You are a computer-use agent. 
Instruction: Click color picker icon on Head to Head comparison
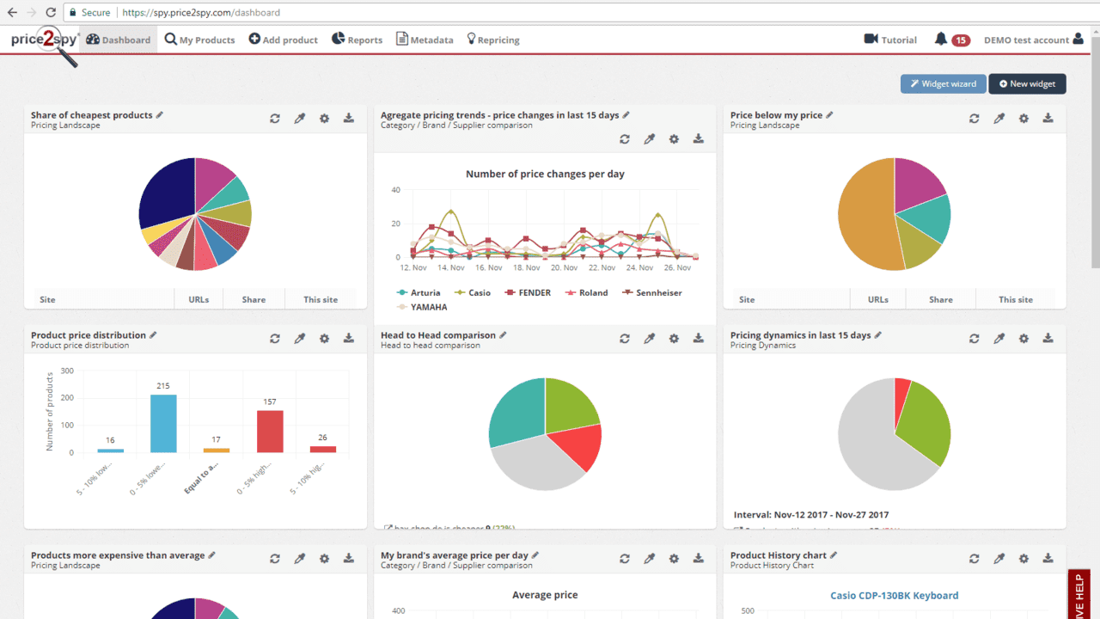(650, 339)
